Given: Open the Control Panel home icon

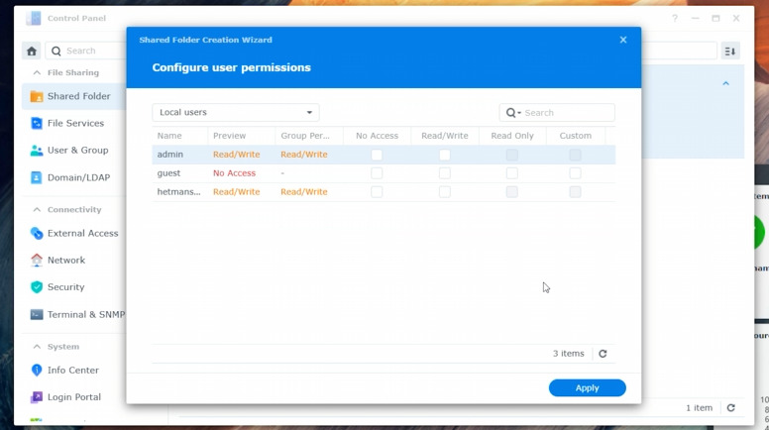Looking at the screenshot, I should [x=32, y=51].
